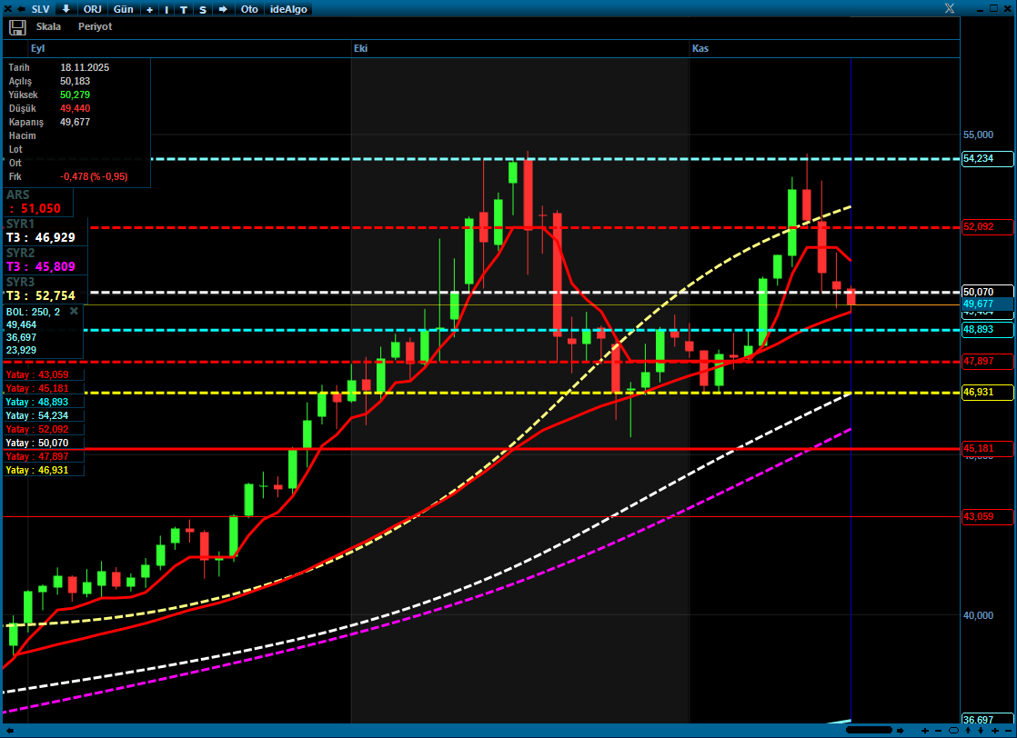The width and height of the screenshot is (1017, 738).
Task: Click the I toolbar icon
Action: pos(166,9)
